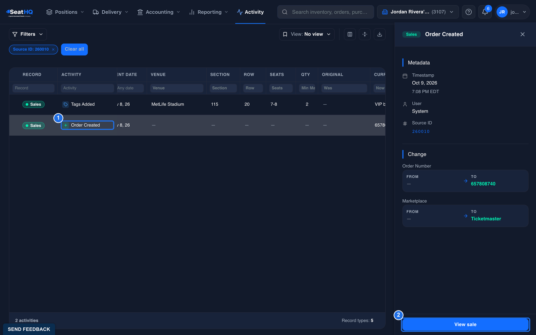The height and width of the screenshot is (335, 536).
Task: Open the column layout settings icon
Action: point(350,34)
